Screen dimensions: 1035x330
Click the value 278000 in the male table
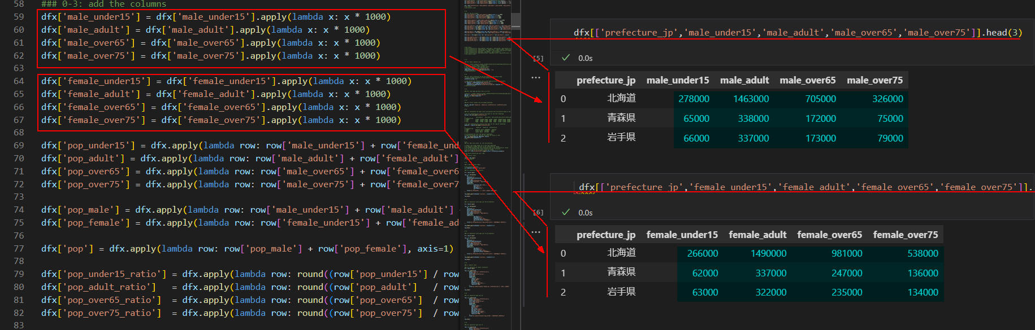coord(694,99)
